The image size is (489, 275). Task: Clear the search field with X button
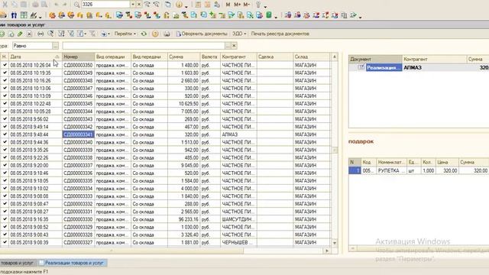pyautogui.click(x=139, y=5)
